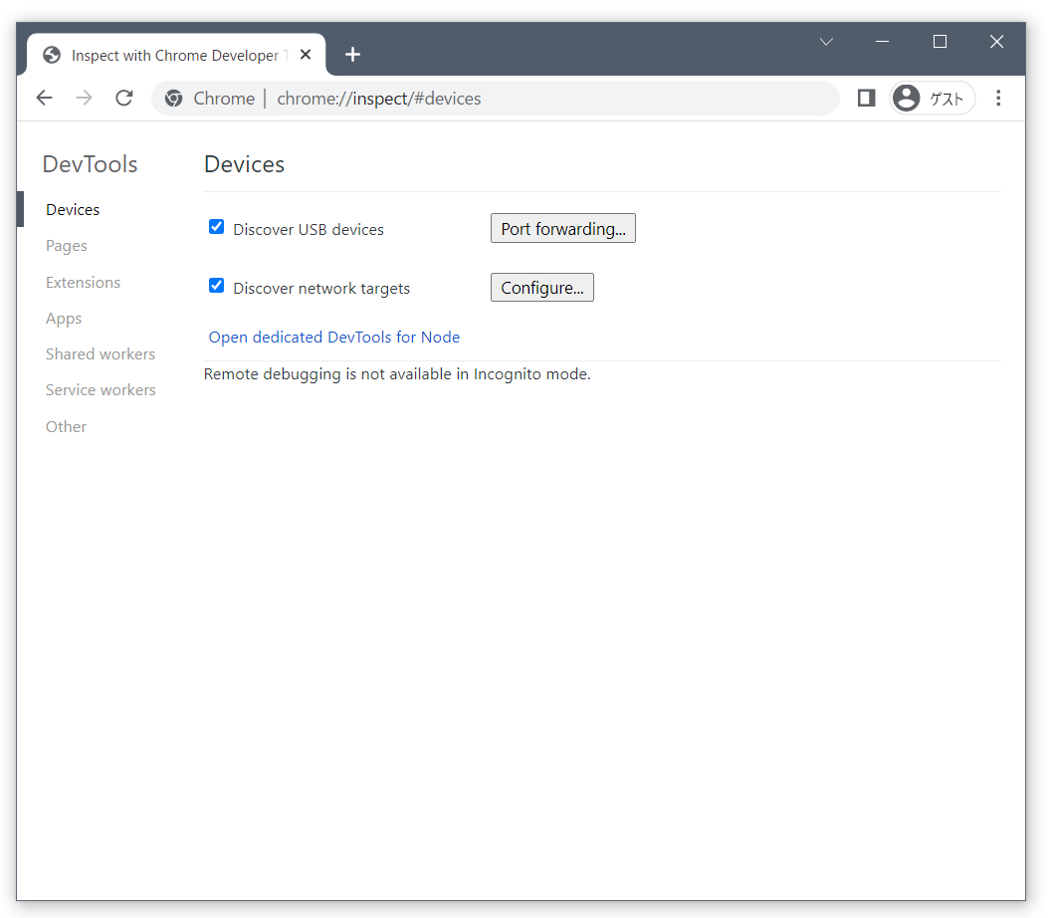Click the Devices page heading

[x=244, y=163]
